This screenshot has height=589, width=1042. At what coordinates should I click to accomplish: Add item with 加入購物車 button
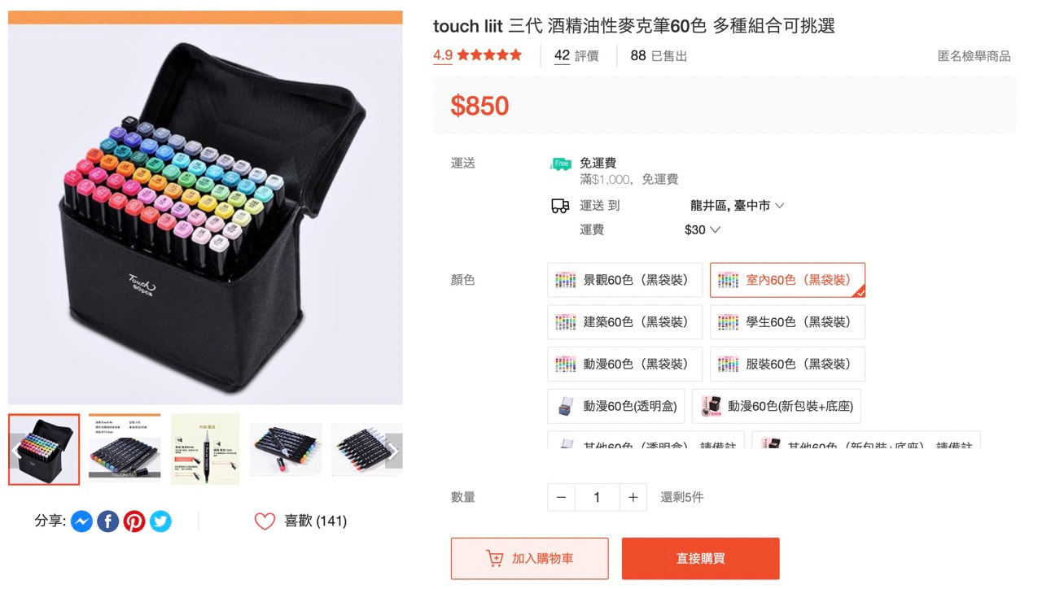point(529,559)
